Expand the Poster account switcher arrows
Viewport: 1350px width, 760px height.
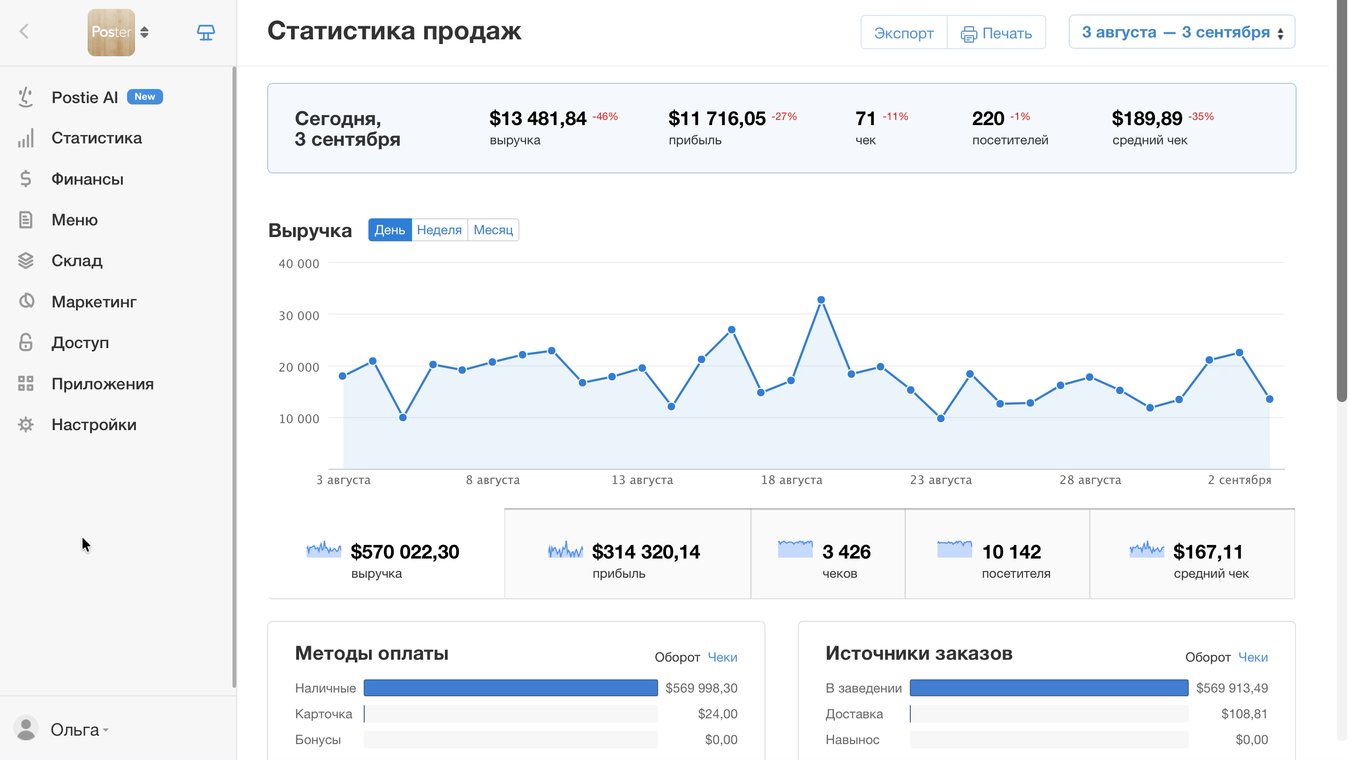click(x=145, y=32)
